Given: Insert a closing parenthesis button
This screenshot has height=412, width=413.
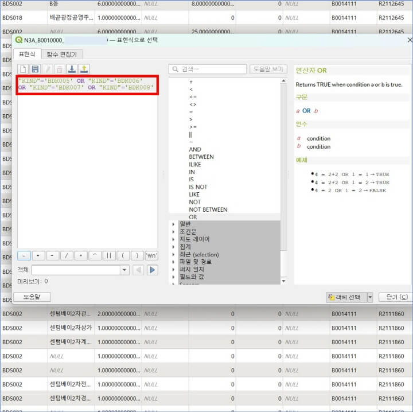Looking at the screenshot, I should [x=137, y=255].
